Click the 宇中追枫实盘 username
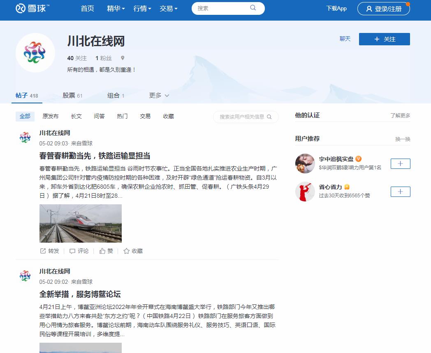 [336, 159]
